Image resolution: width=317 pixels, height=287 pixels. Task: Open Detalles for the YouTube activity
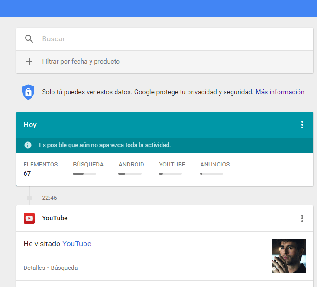[x=34, y=268]
